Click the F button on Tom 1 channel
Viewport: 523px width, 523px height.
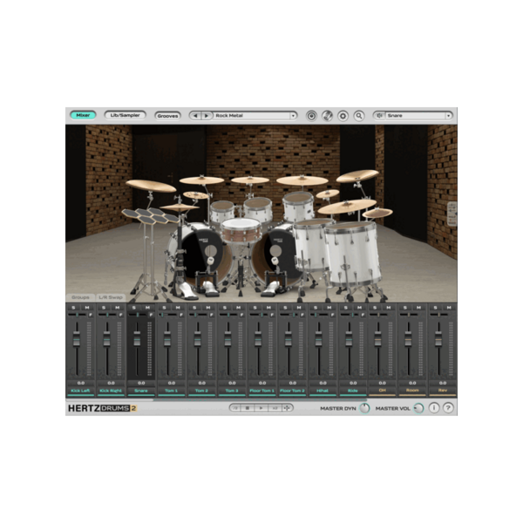181,315
